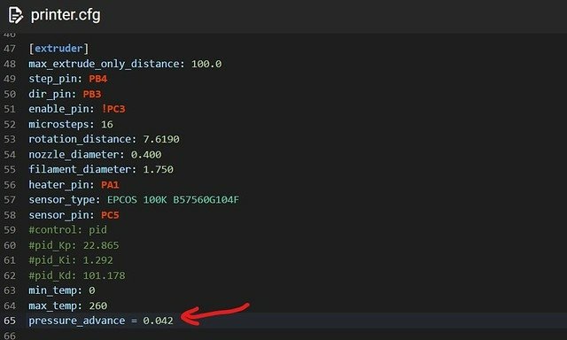Click the printer.cfg file title
The width and height of the screenshot is (567, 340).
66,15
